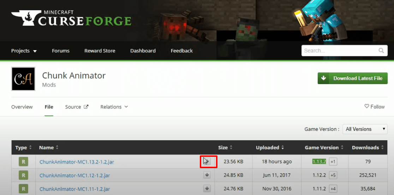This screenshot has height=195, width=394.
Task: Open the Game Version All Versions dropdown
Action: (365, 129)
